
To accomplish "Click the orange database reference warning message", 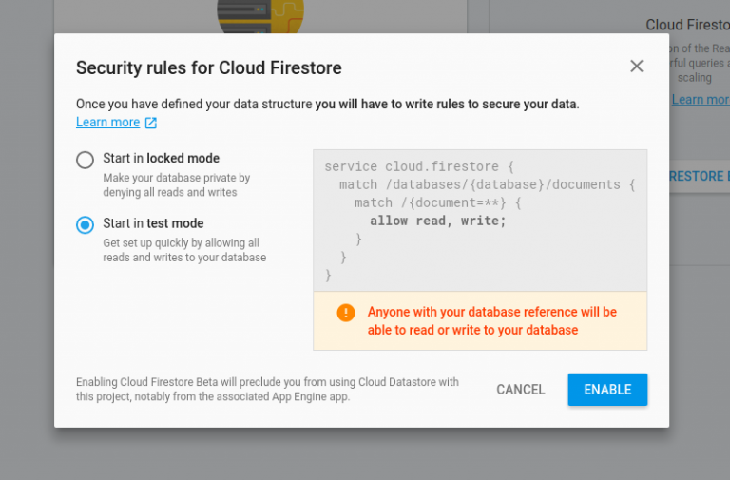I will [491, 321].
